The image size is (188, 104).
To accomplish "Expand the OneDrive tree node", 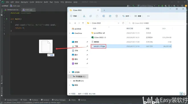I will tap(70, 33).
